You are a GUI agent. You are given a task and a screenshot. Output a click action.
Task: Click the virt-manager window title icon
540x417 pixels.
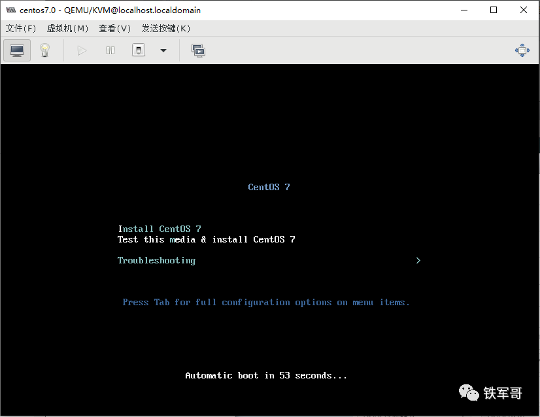10,10
